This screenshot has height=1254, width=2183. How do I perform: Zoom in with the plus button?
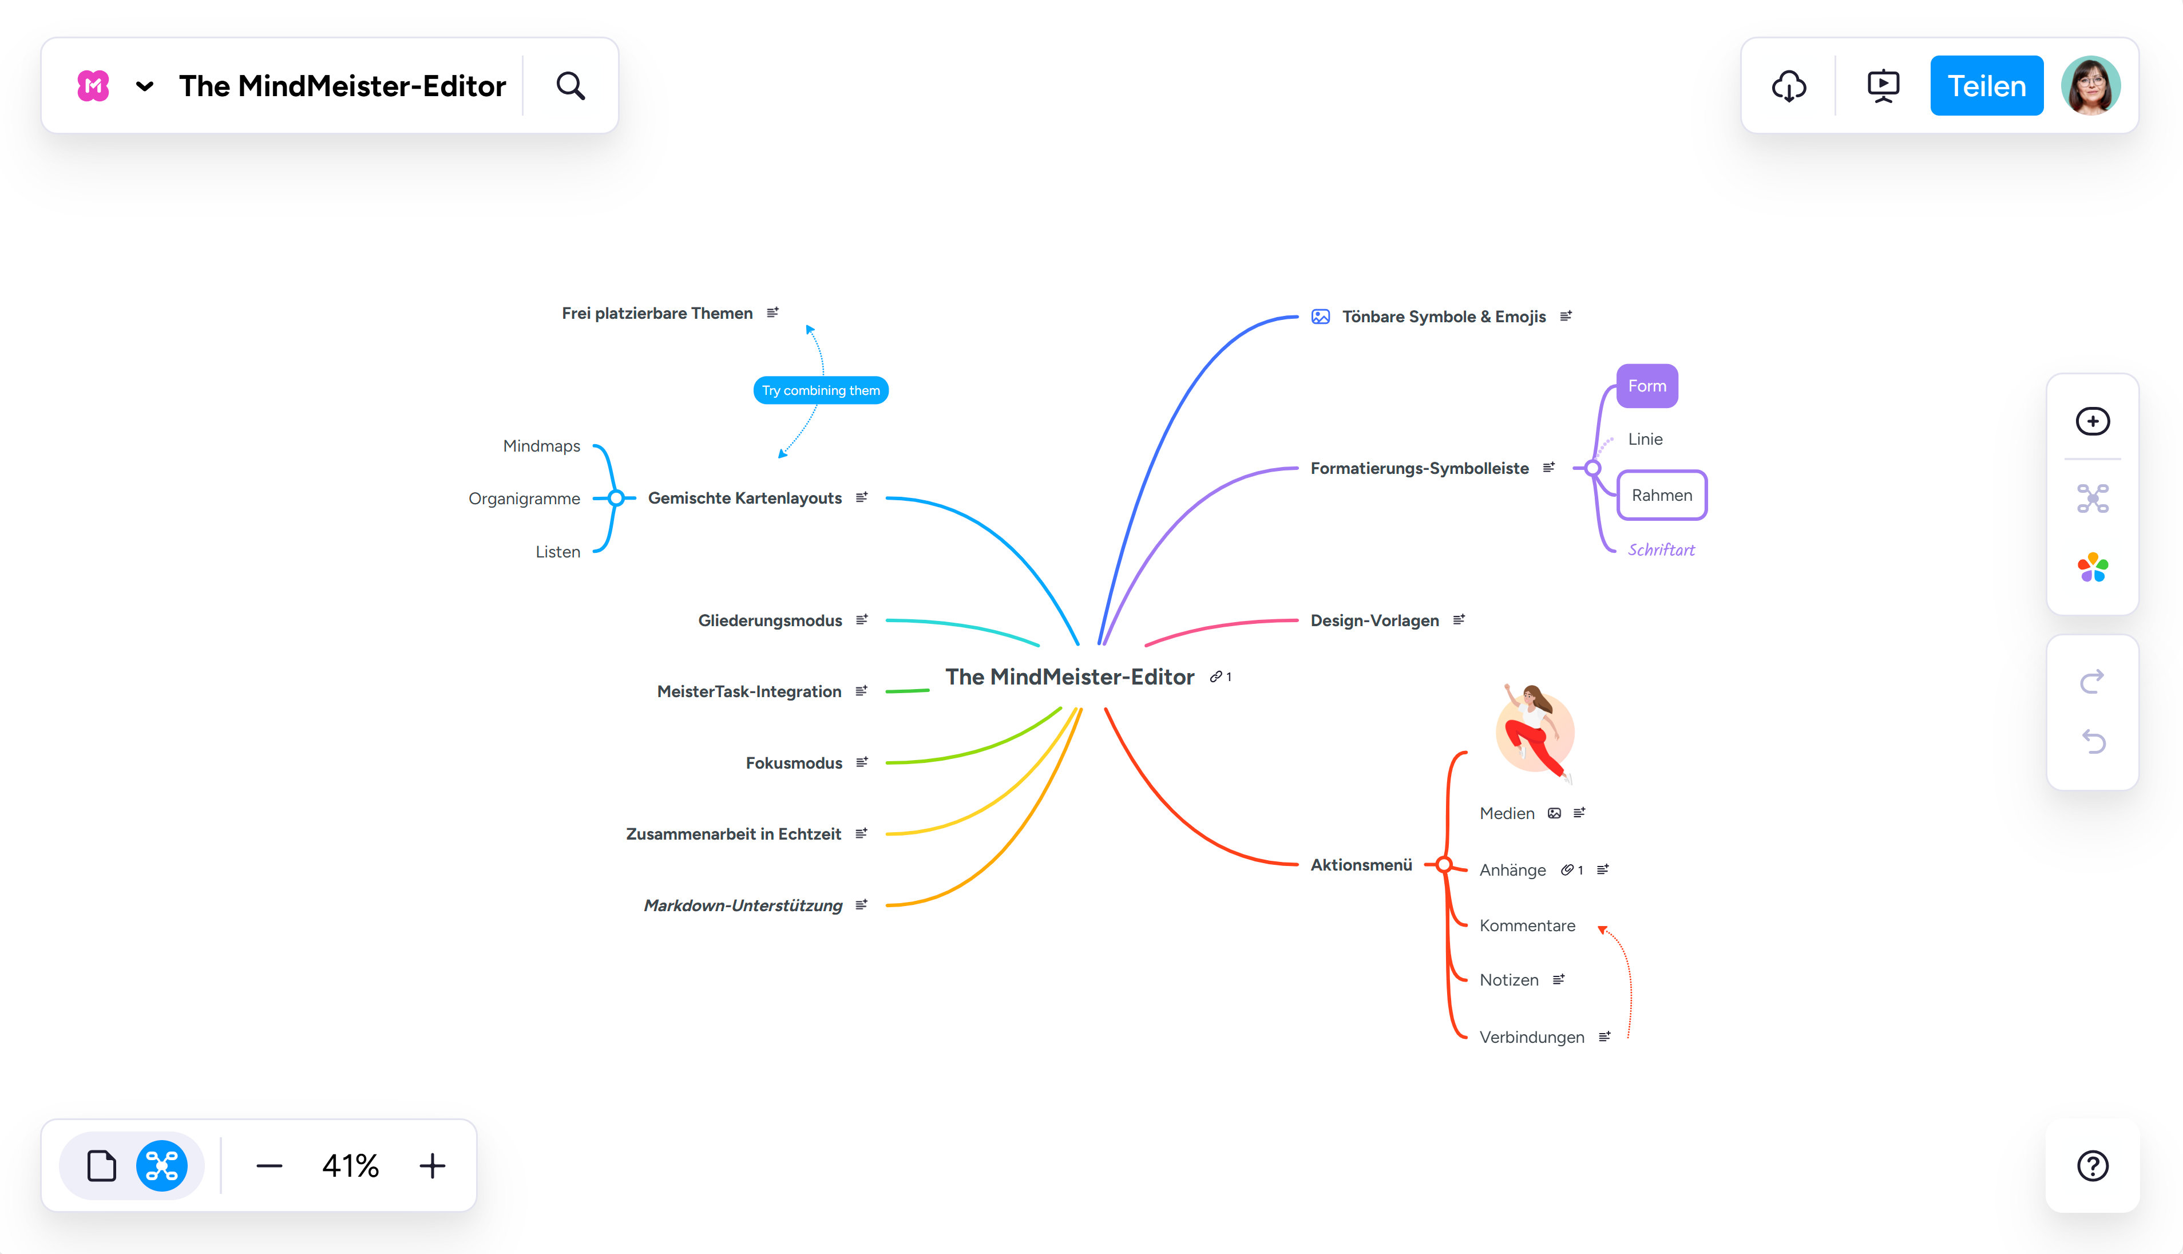click(432, 1166)
